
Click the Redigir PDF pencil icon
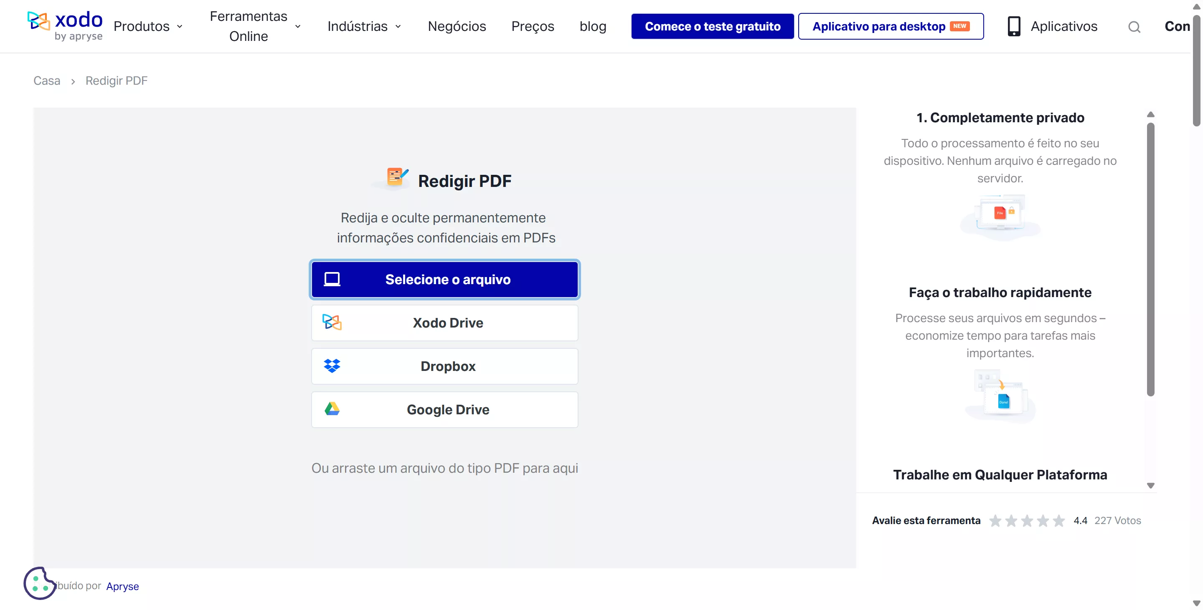click(395, 177)
